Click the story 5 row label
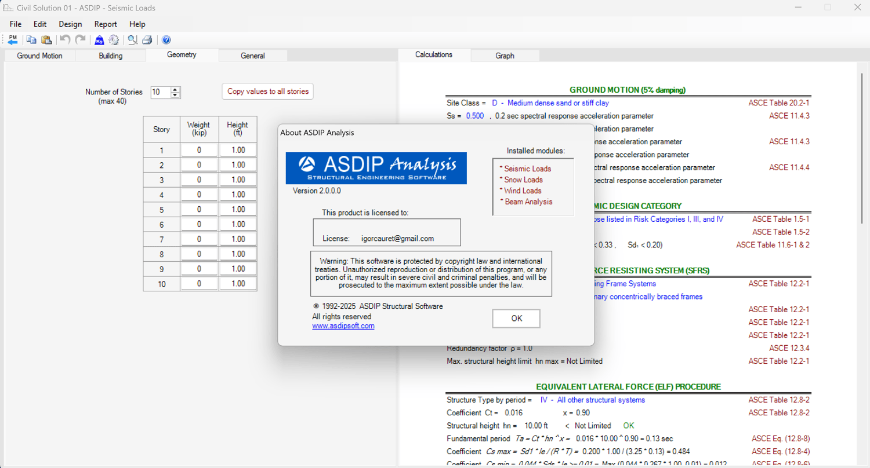 pyautogui.click(x=161, y=210)
